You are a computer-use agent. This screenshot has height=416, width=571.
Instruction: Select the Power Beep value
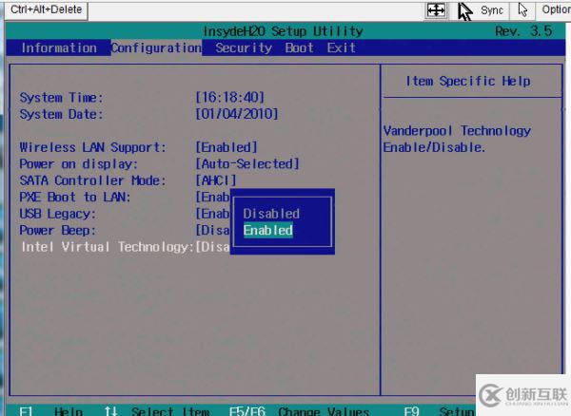pos(212,231)
